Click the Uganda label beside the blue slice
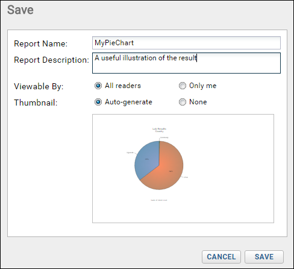This screenshot has width=294, height=269. pyautogui.click(x=130, y=153)
